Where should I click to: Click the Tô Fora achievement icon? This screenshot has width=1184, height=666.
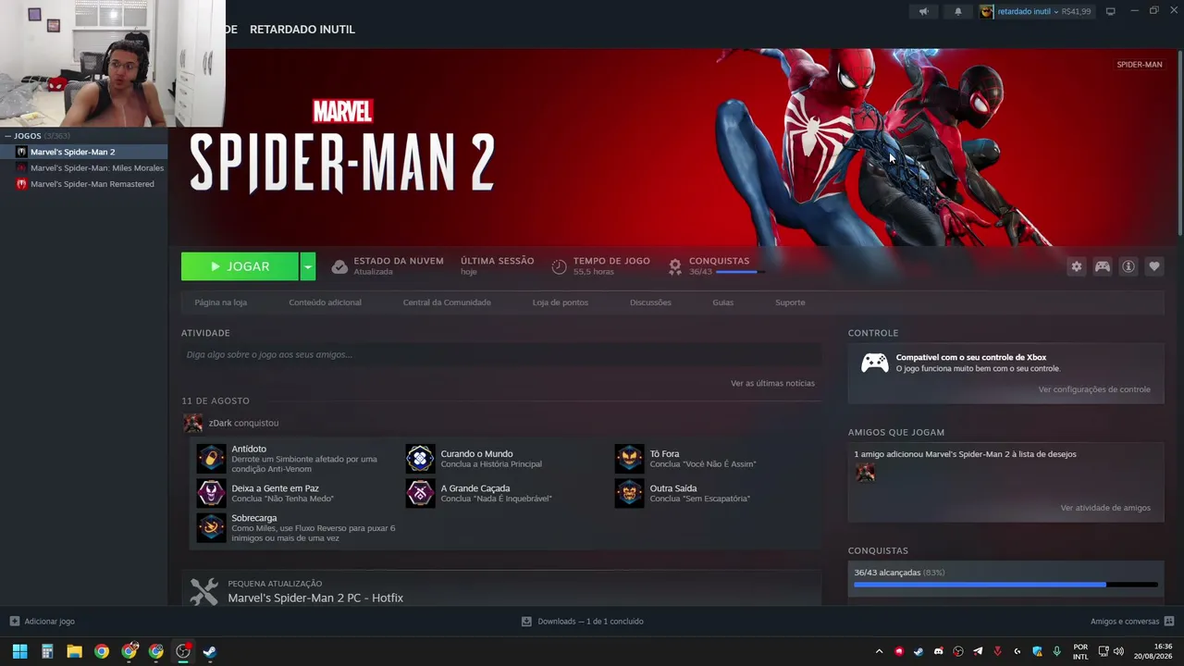click(629, 458)
